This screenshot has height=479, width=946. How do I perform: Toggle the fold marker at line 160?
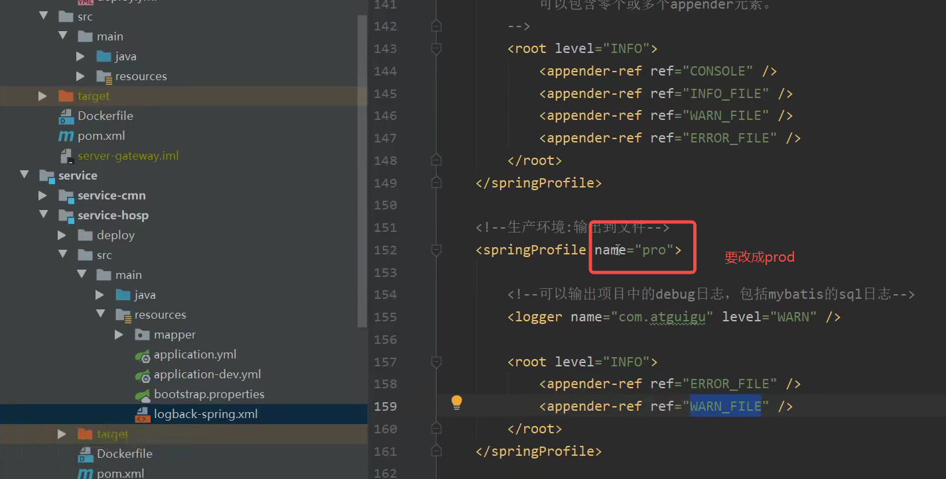pyautogui.click(x=436, y=429)
